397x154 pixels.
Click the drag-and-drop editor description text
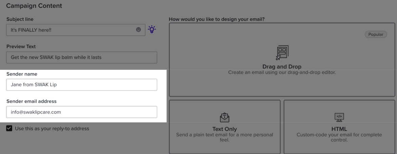click(x=282, y=72)
